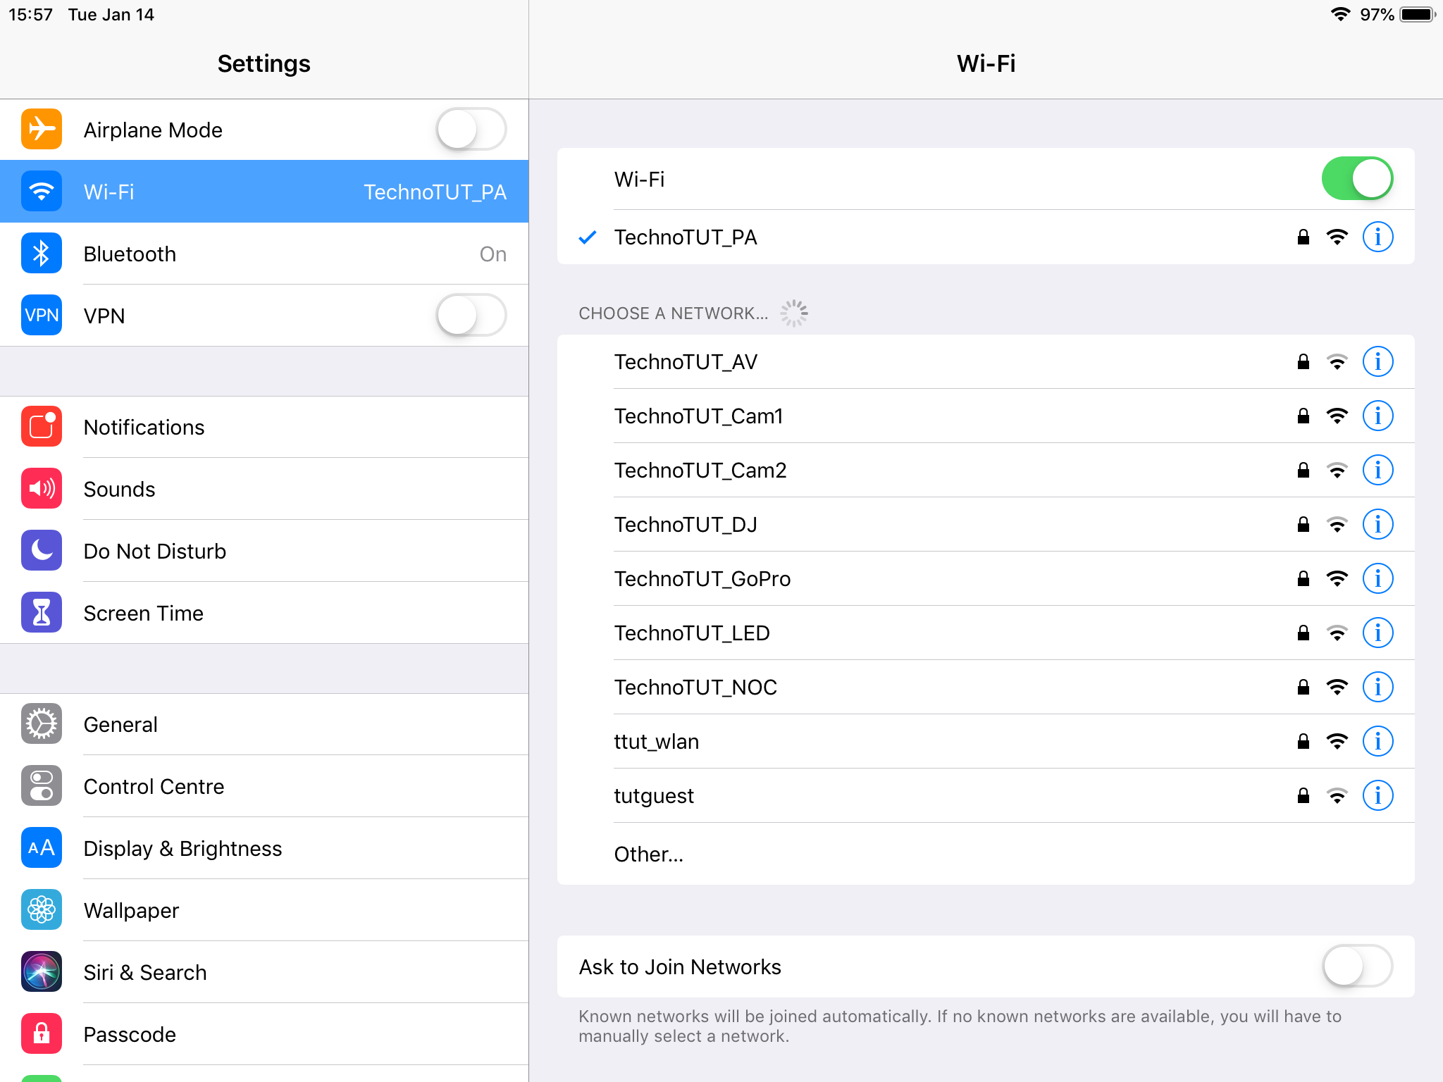Screen dimensions: 1443x1082
Task: Tap the Control Centre switches icon
Action: pyautogui.click(x=42, y=786)
